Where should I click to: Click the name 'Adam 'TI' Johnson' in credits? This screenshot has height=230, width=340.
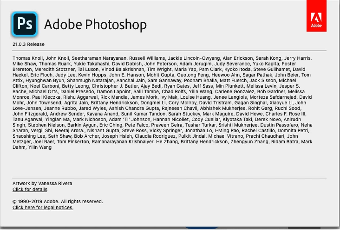tap(130, 120)
